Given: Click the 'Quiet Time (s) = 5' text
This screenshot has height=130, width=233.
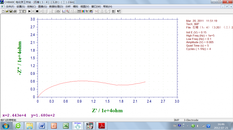Looking at the screenshot, I should pos(197,46).
